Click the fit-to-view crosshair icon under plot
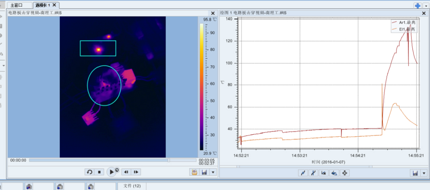Image resolution: width=430 pixels, height=190 pixels. pyautogui.click(x=345, y=173)
